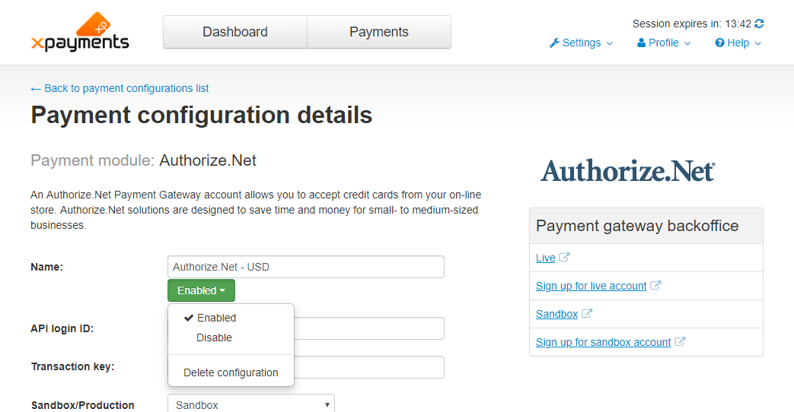794x412 pixels.
Task: Click the Help question mark icon
Action: (719, 43)
